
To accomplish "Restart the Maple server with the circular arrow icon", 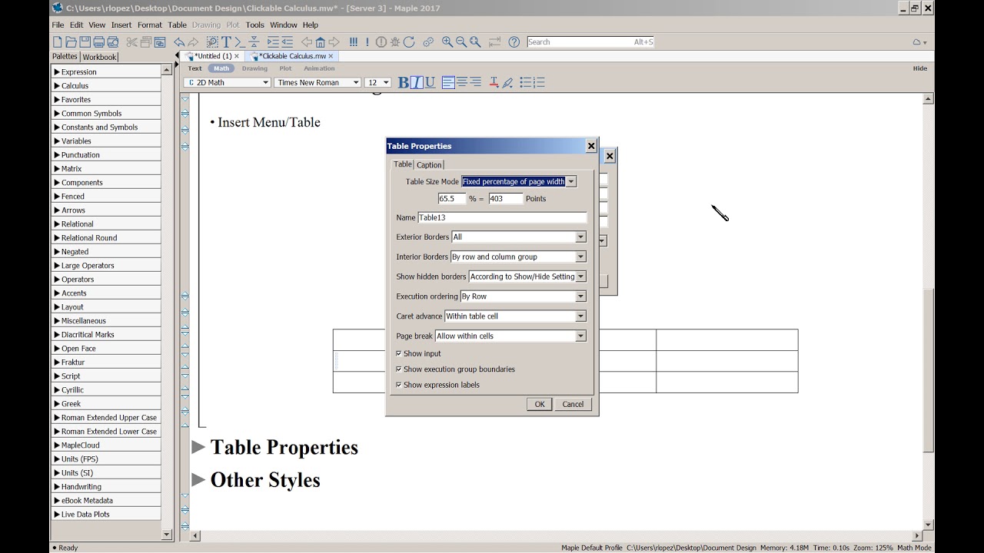I will pyautogui.click(x=409, y=42).
